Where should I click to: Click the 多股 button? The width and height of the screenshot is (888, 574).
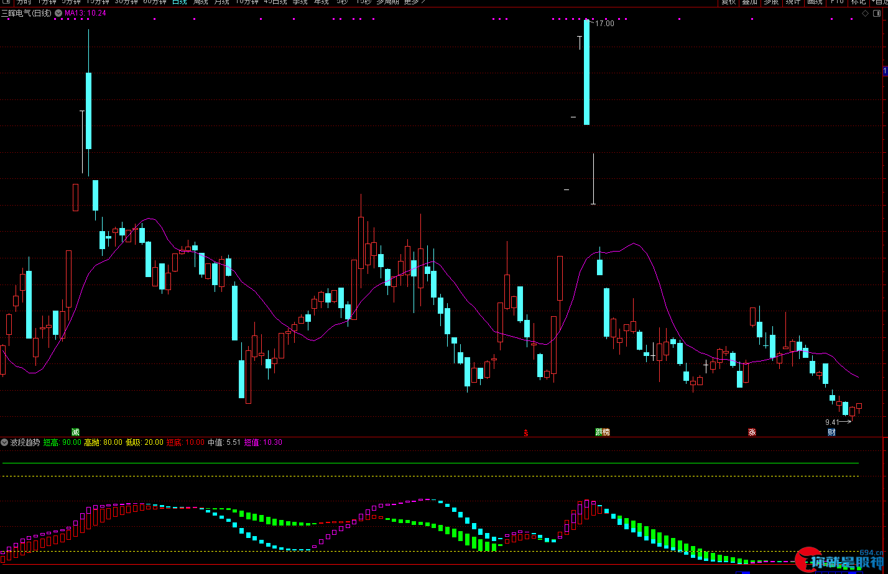tap(771, 2)
